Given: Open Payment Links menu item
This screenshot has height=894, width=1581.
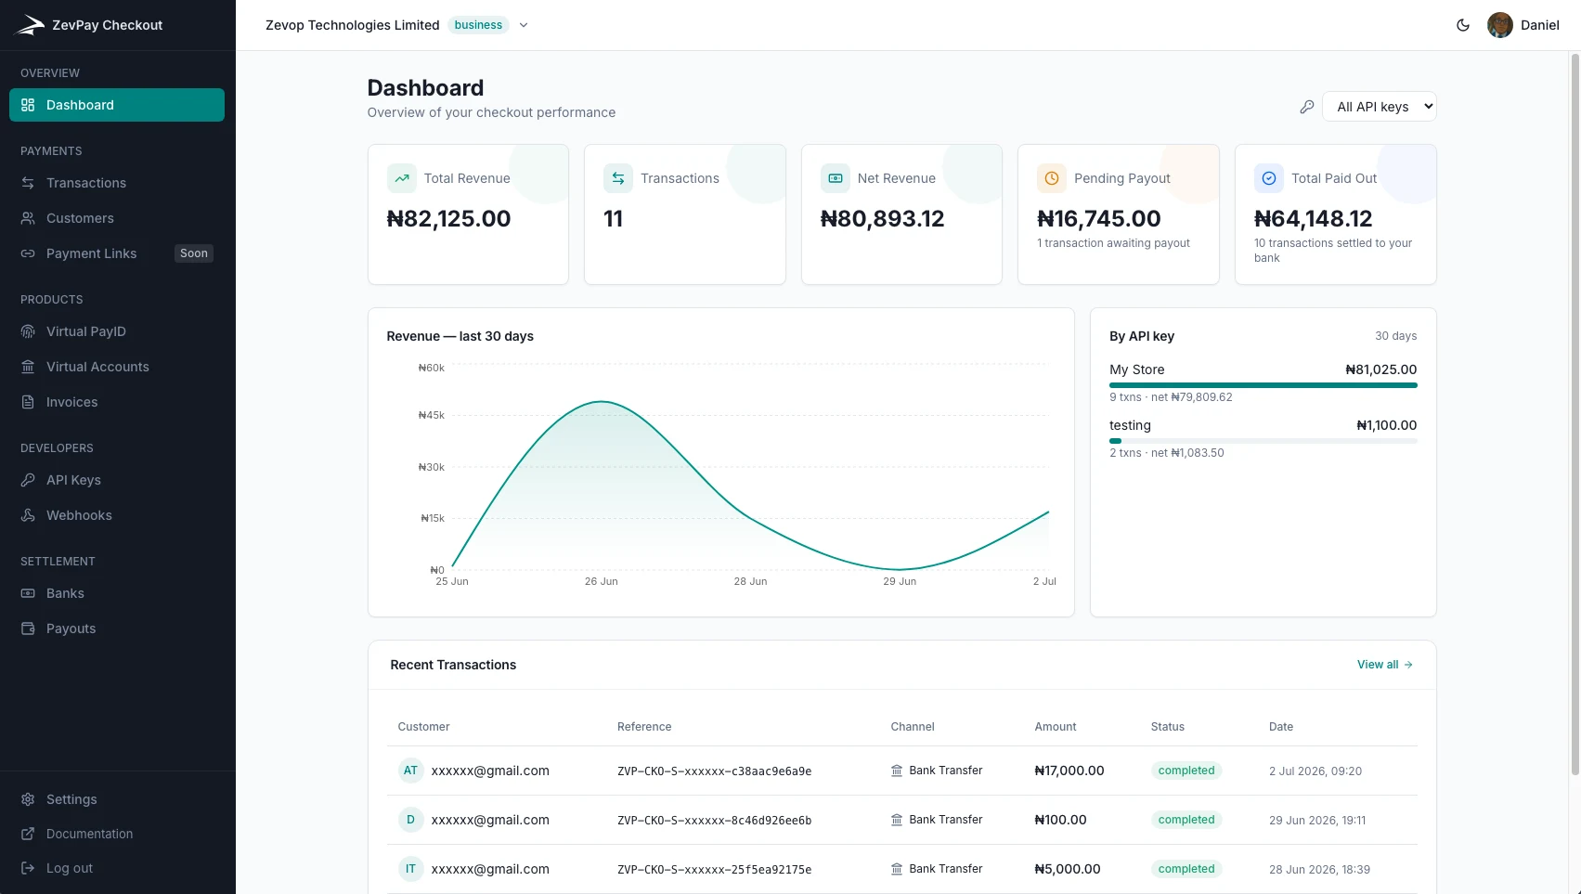Looking at the screenshot, I should coord(117,253).
